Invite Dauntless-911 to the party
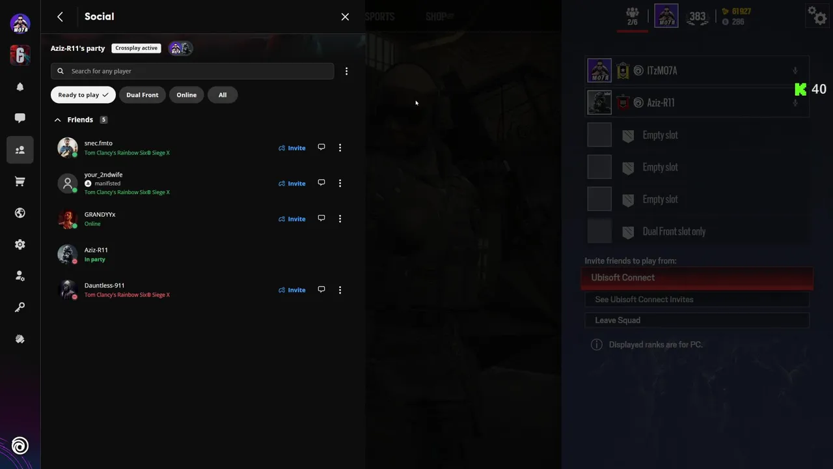 point(292,290)
